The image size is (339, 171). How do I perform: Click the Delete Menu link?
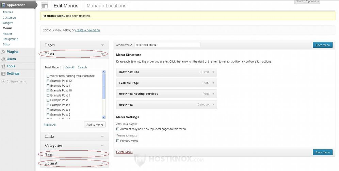click(124, 152)
